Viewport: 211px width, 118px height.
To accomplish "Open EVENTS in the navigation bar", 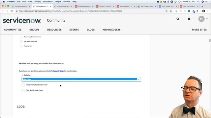I will tap(74, 30).
